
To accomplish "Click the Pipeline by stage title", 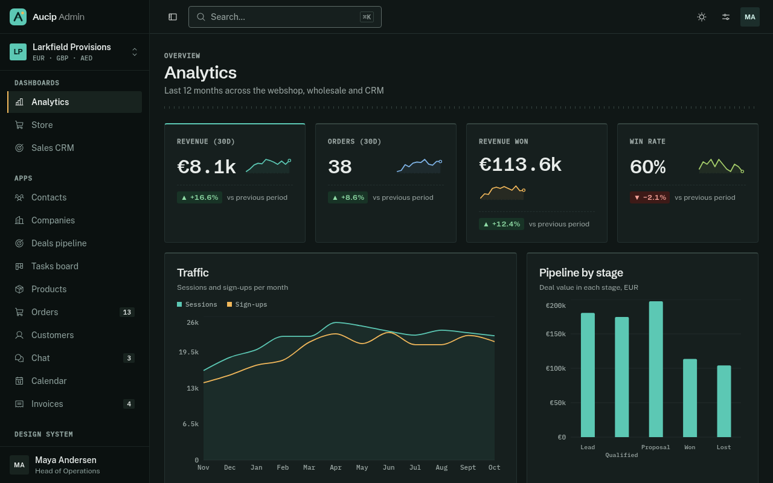I will [x=581, y=272].
